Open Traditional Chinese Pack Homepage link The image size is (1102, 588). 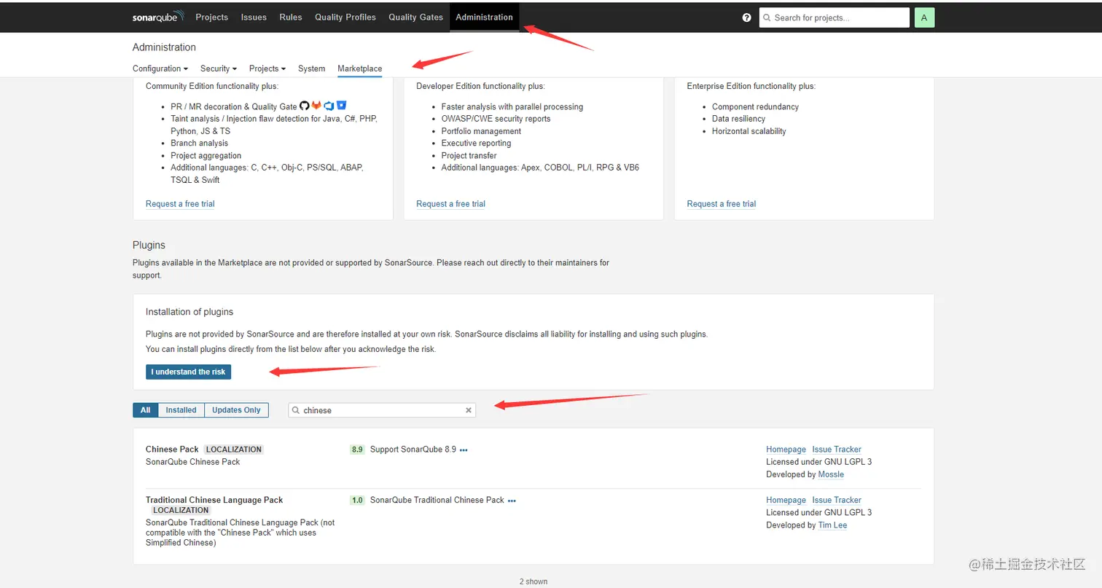(786, 501)
